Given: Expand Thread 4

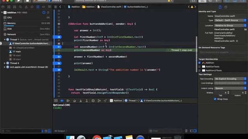Looking at the screenshot, I should (x=5, y=63).
